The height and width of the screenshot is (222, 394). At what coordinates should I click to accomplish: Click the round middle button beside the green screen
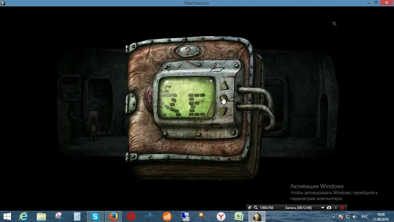pyautogui.click(x=223, y=99)
